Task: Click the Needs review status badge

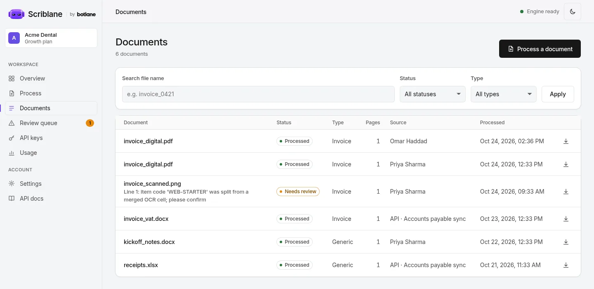Action: (x=298, y=192)
